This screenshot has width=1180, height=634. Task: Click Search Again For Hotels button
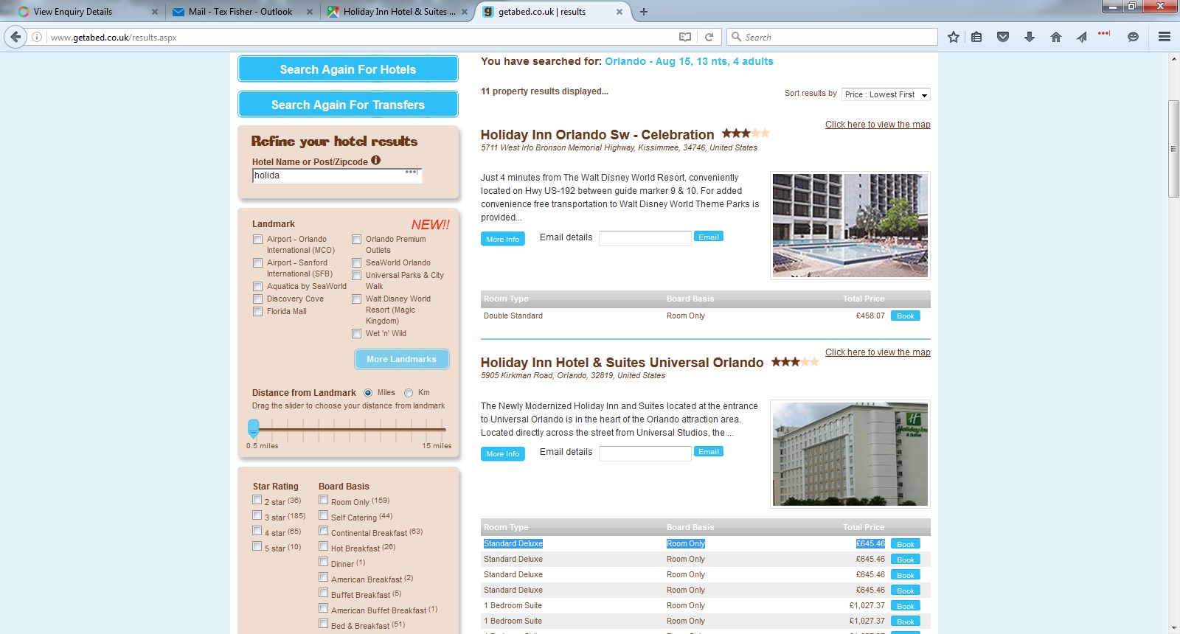(x=348, y=69)
